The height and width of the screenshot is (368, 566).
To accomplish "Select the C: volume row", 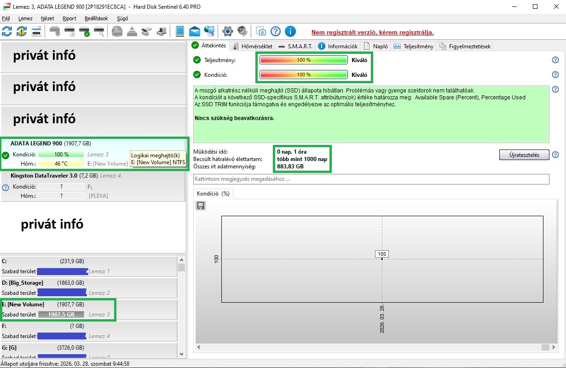I will point(89,266).
